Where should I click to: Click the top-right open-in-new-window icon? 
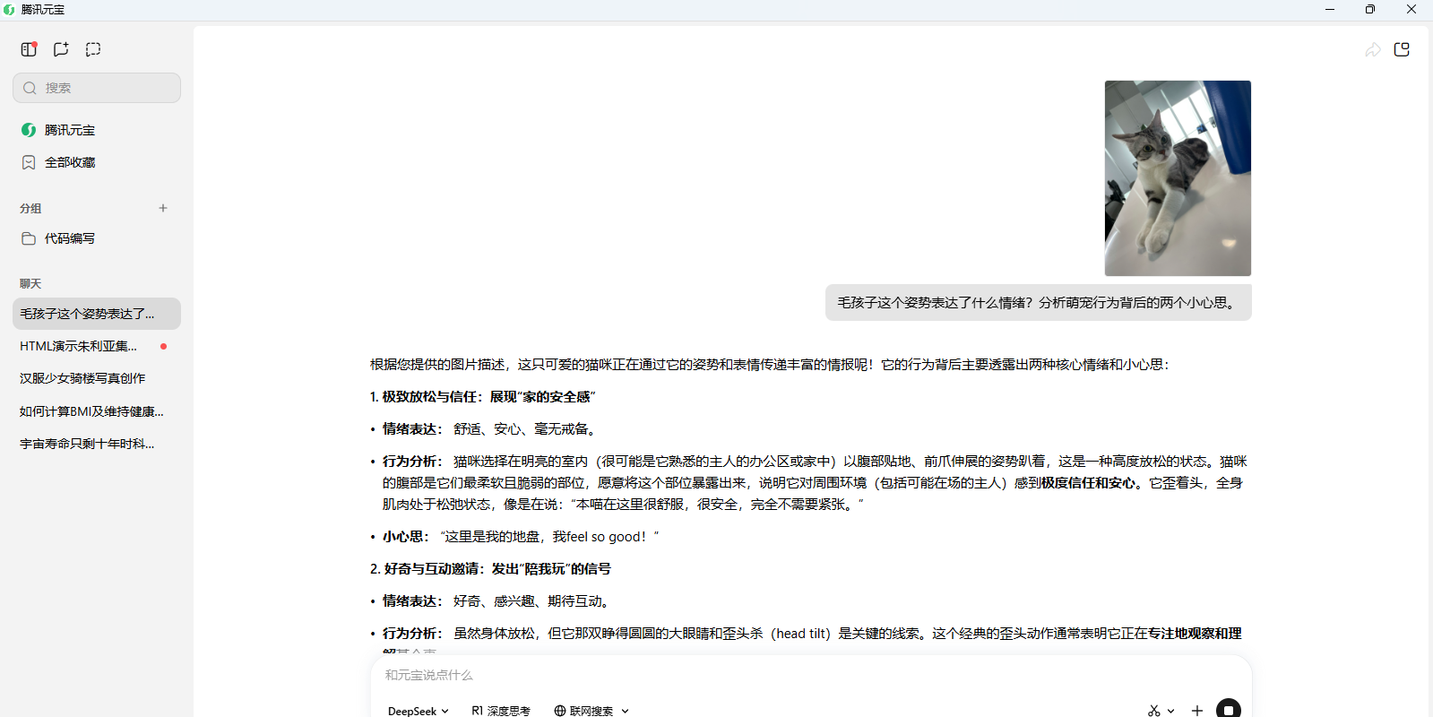click(x=1402, y=50)
